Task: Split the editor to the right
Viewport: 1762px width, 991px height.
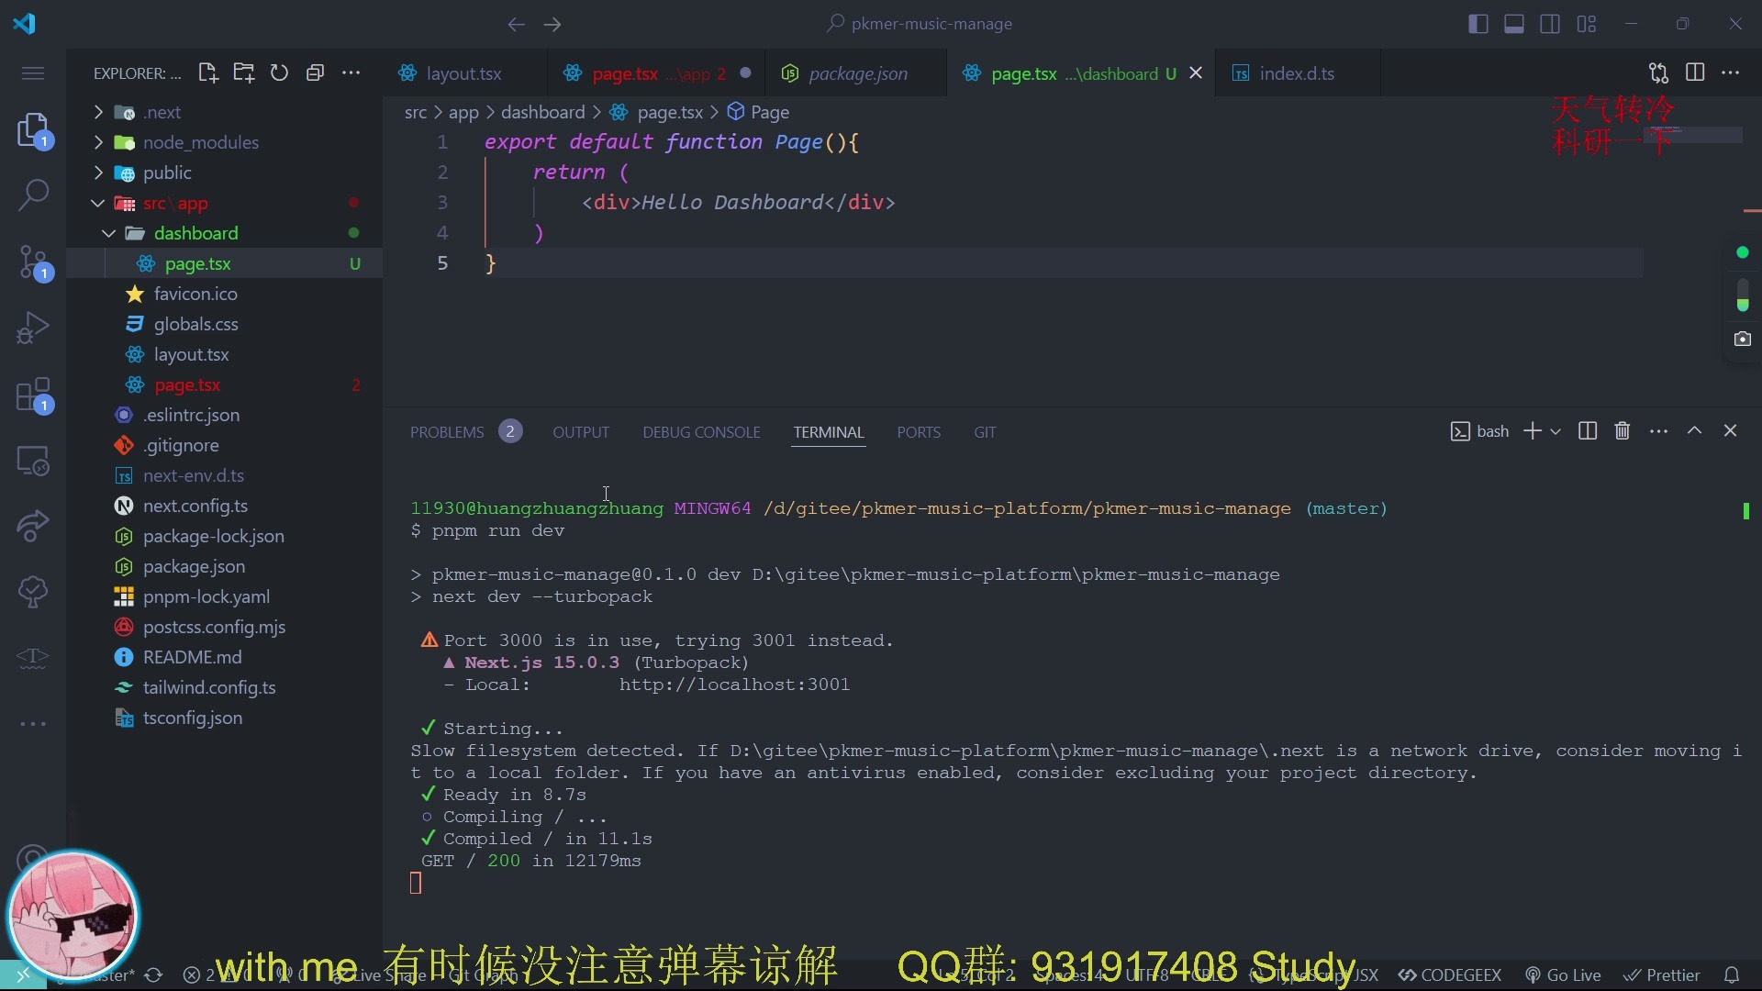Action: pyautogui.click(x=1695, y=73)
